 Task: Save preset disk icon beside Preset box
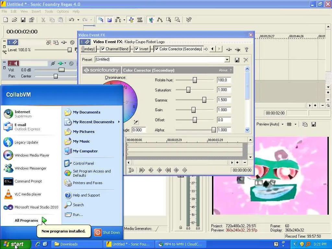[x=237, y=60]
